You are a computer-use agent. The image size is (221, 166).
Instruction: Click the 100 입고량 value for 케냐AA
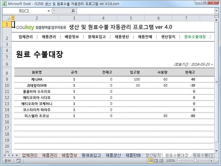tap(137, 79)
